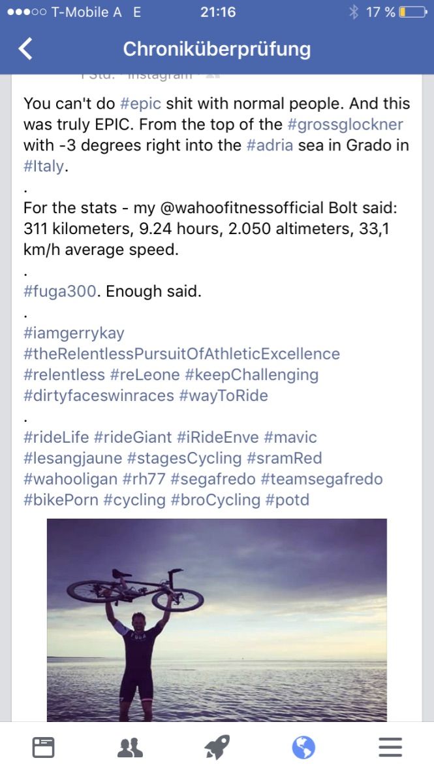
Task: Open the #epic hashtag link
Action: (x=141, y=103)
